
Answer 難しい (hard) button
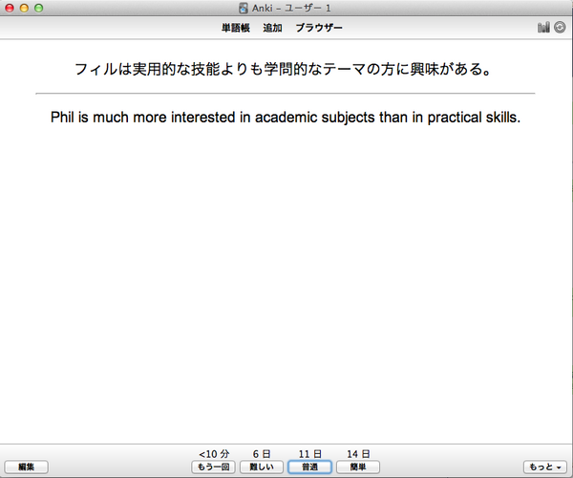tap(262, 467)
